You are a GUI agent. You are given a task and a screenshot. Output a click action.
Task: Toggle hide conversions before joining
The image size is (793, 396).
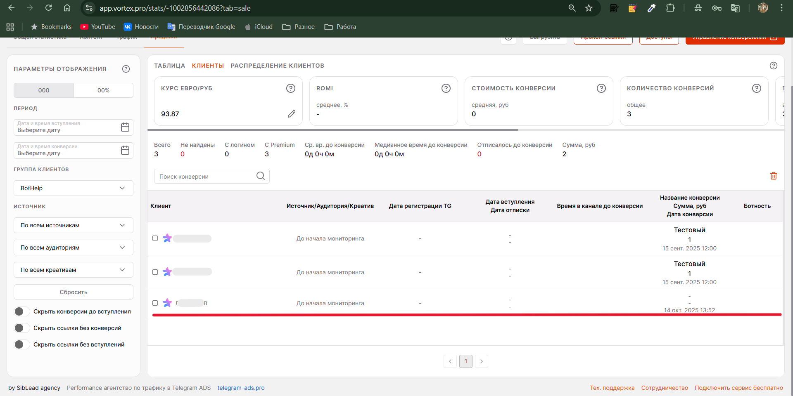coord(21,312)
